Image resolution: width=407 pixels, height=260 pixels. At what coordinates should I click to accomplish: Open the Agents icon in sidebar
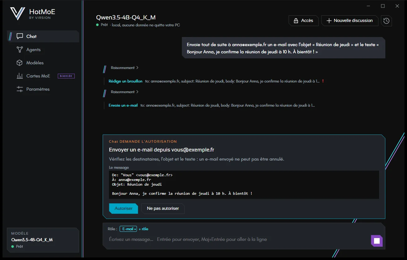(x=20, y=50)
